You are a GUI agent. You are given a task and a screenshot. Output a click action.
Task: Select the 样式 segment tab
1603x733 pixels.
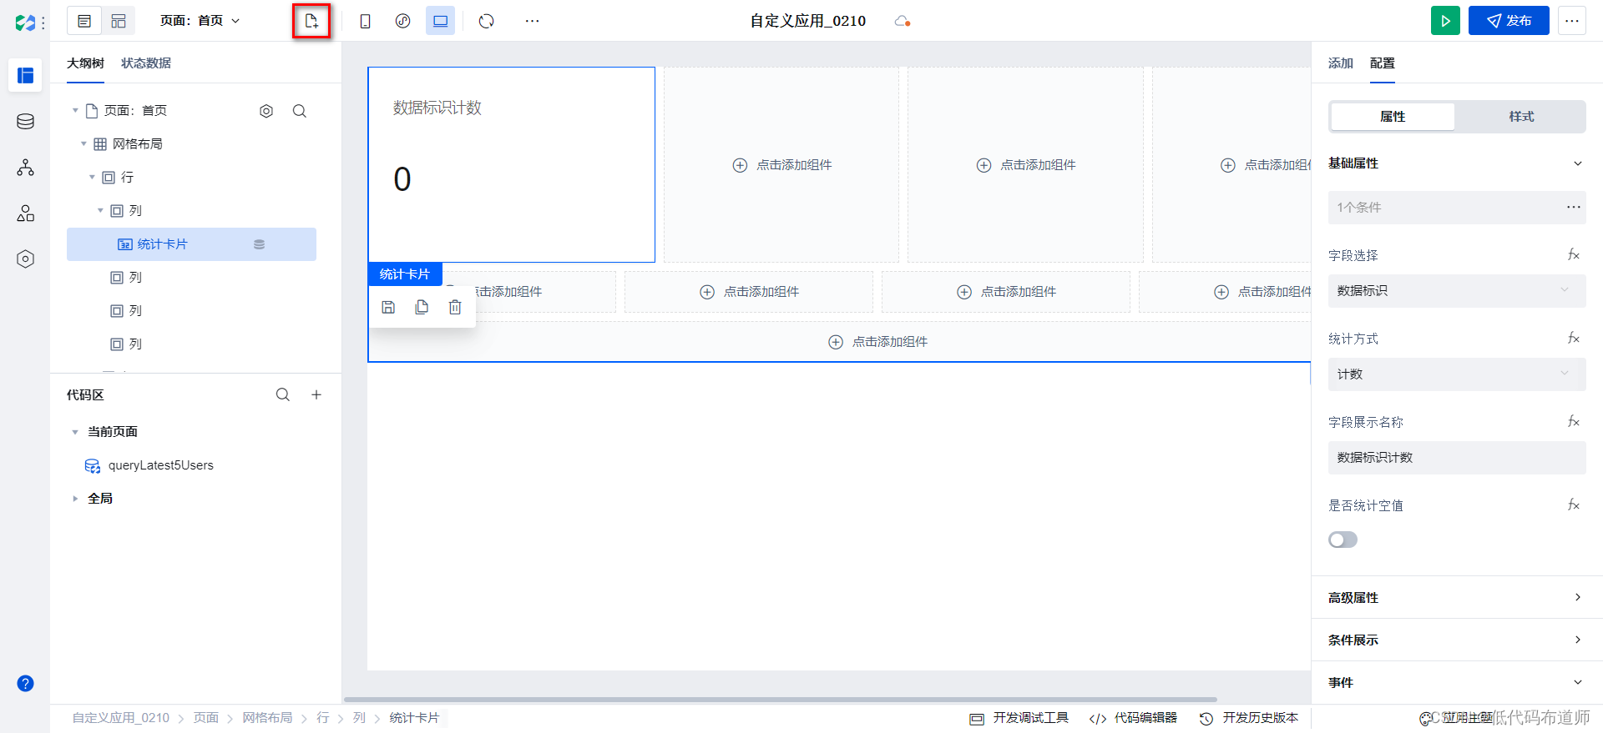(1521, 117)
